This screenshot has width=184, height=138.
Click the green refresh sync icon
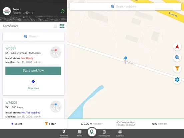coord(62,11)
